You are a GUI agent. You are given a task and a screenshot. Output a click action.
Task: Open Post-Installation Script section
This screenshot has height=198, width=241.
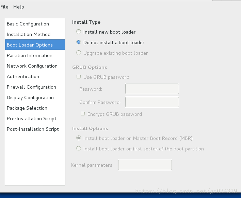pos(35,129)
